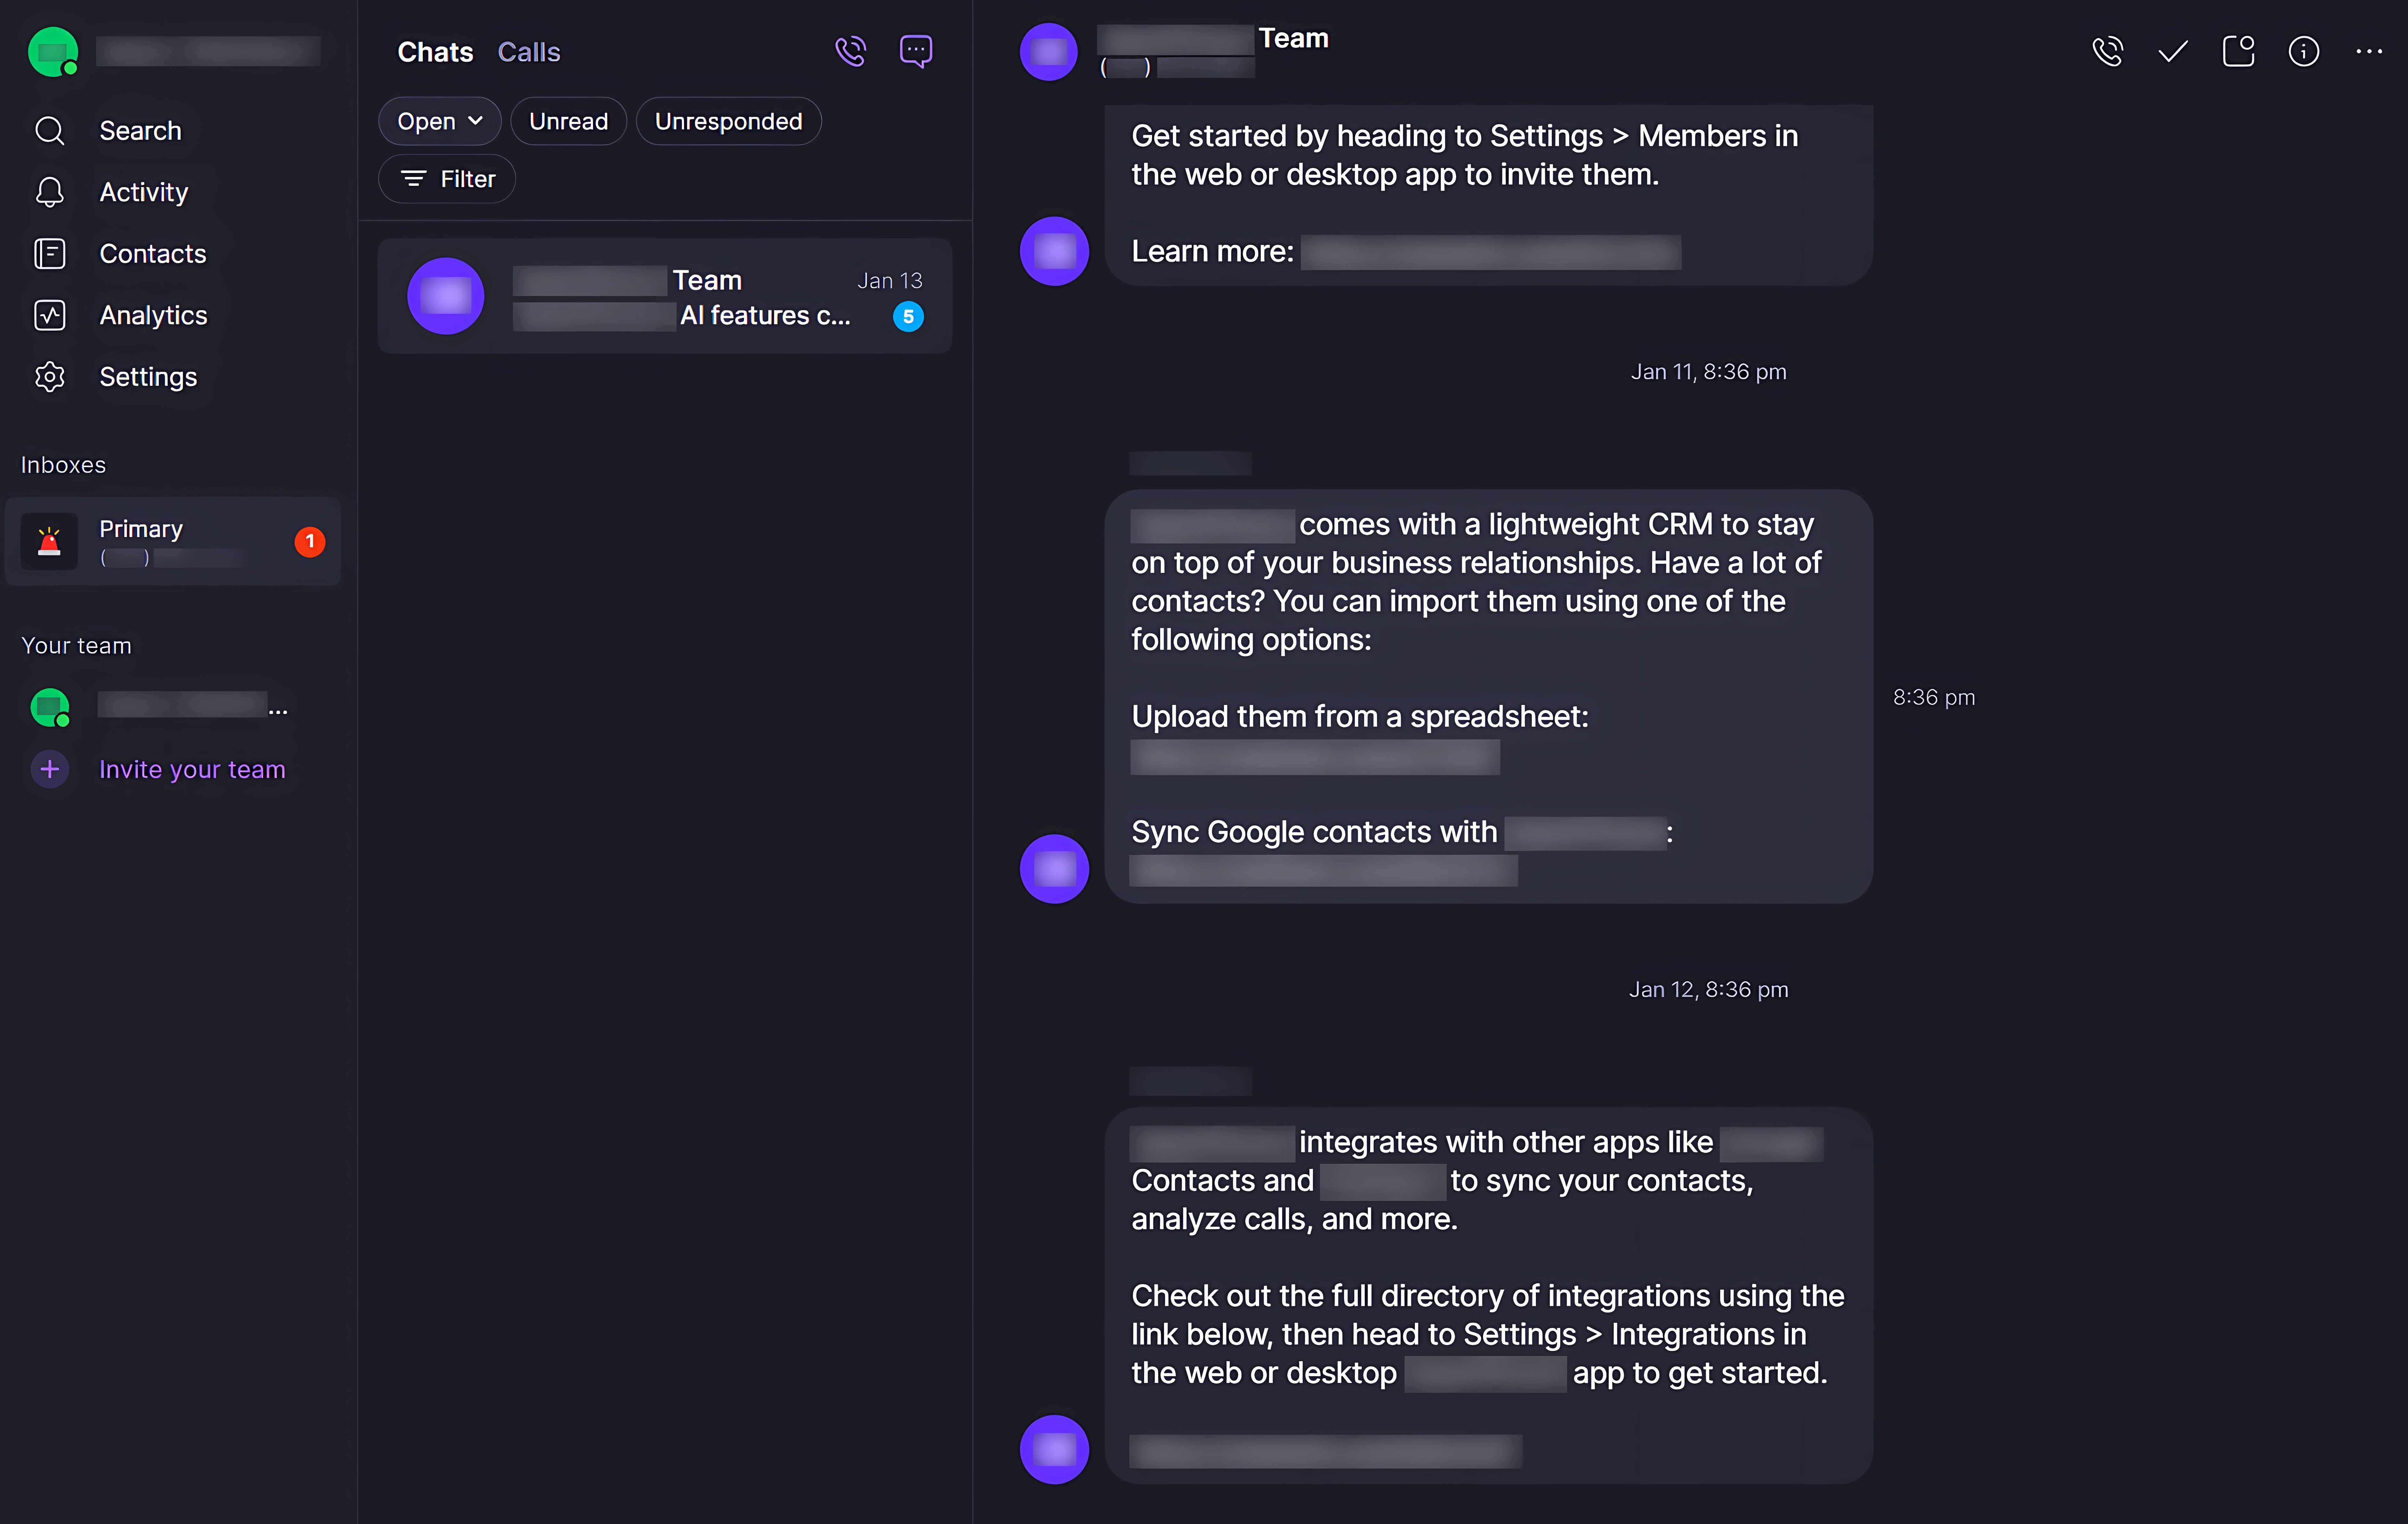This screenshot has width=2408, height=1524.
Task: Open the Search panel in the sidebar
Action: 140,130
